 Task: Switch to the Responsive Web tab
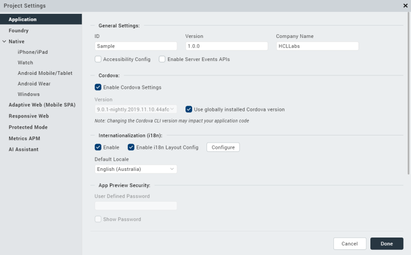29,116
